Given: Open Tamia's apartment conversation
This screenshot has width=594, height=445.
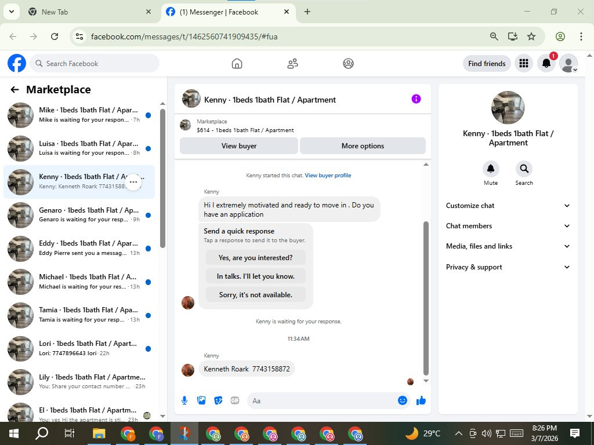Looking at the screenshot, I should [x=79, y=315].
